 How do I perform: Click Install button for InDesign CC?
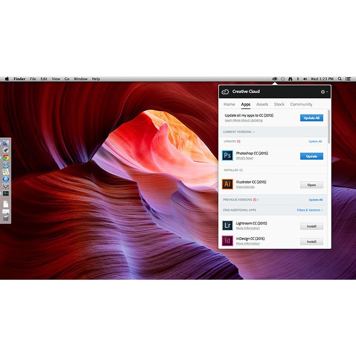pos(311,242)
